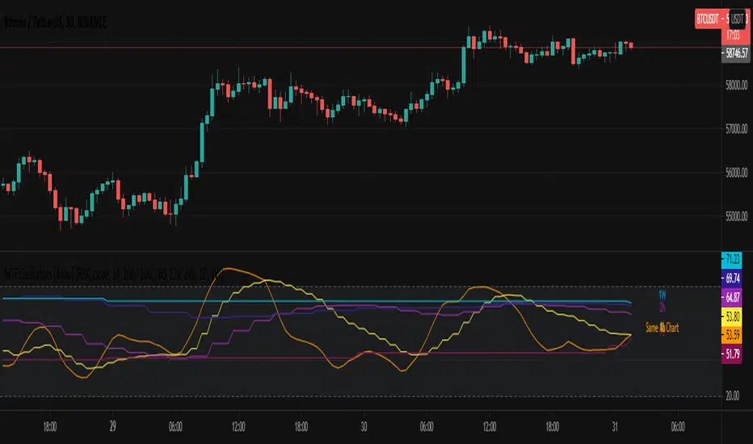This screenshot has height=444, width=753.
Task: Click the red horizontal current price line
Action: click(360, 48)
